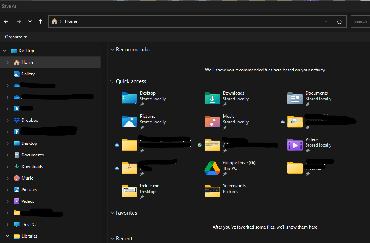Expand Libraries in the navigation pane
The image size is (370, 243).
(x=7, y=236)
